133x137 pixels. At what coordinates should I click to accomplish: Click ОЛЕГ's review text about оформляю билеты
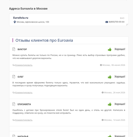tap(69, 84)
